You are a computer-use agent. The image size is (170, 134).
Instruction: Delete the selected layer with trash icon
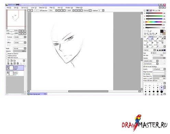click(17, 64)
